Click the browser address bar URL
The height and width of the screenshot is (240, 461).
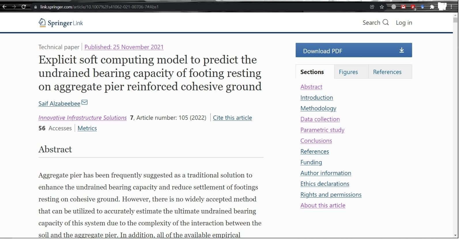coord(99,7)
